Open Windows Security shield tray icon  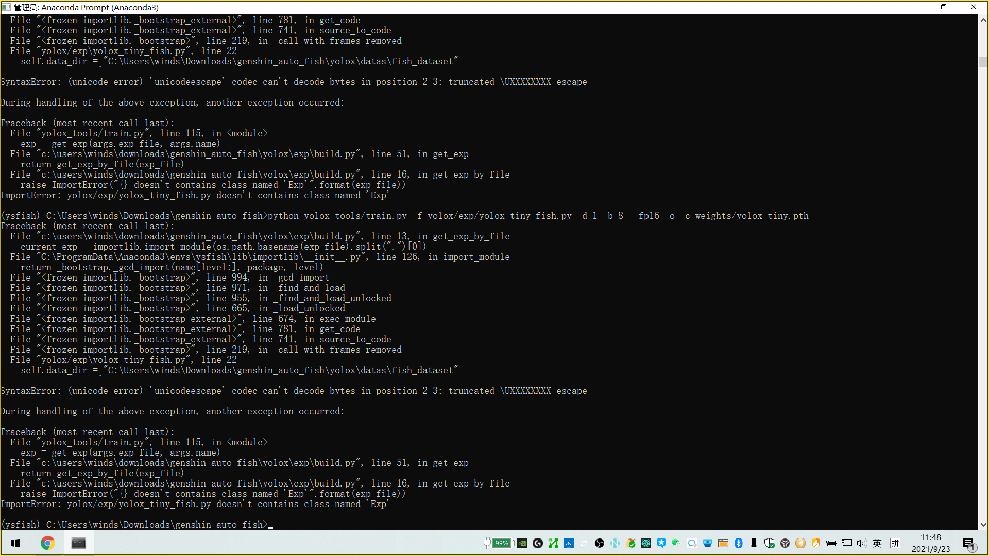[770, 543]
